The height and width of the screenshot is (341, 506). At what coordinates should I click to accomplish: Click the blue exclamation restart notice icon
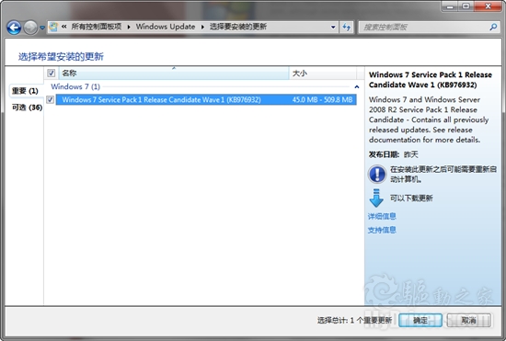[x=377, y=175]
